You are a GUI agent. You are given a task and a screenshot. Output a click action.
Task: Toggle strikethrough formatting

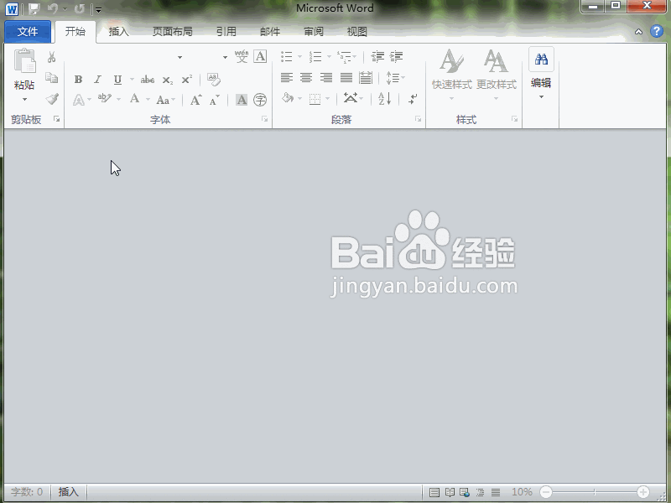pyautogui.click(x=148, y=80)
